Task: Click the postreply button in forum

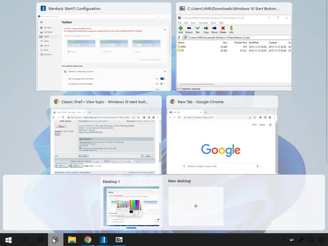Action: pyautogui.click(x=76, y=166)
